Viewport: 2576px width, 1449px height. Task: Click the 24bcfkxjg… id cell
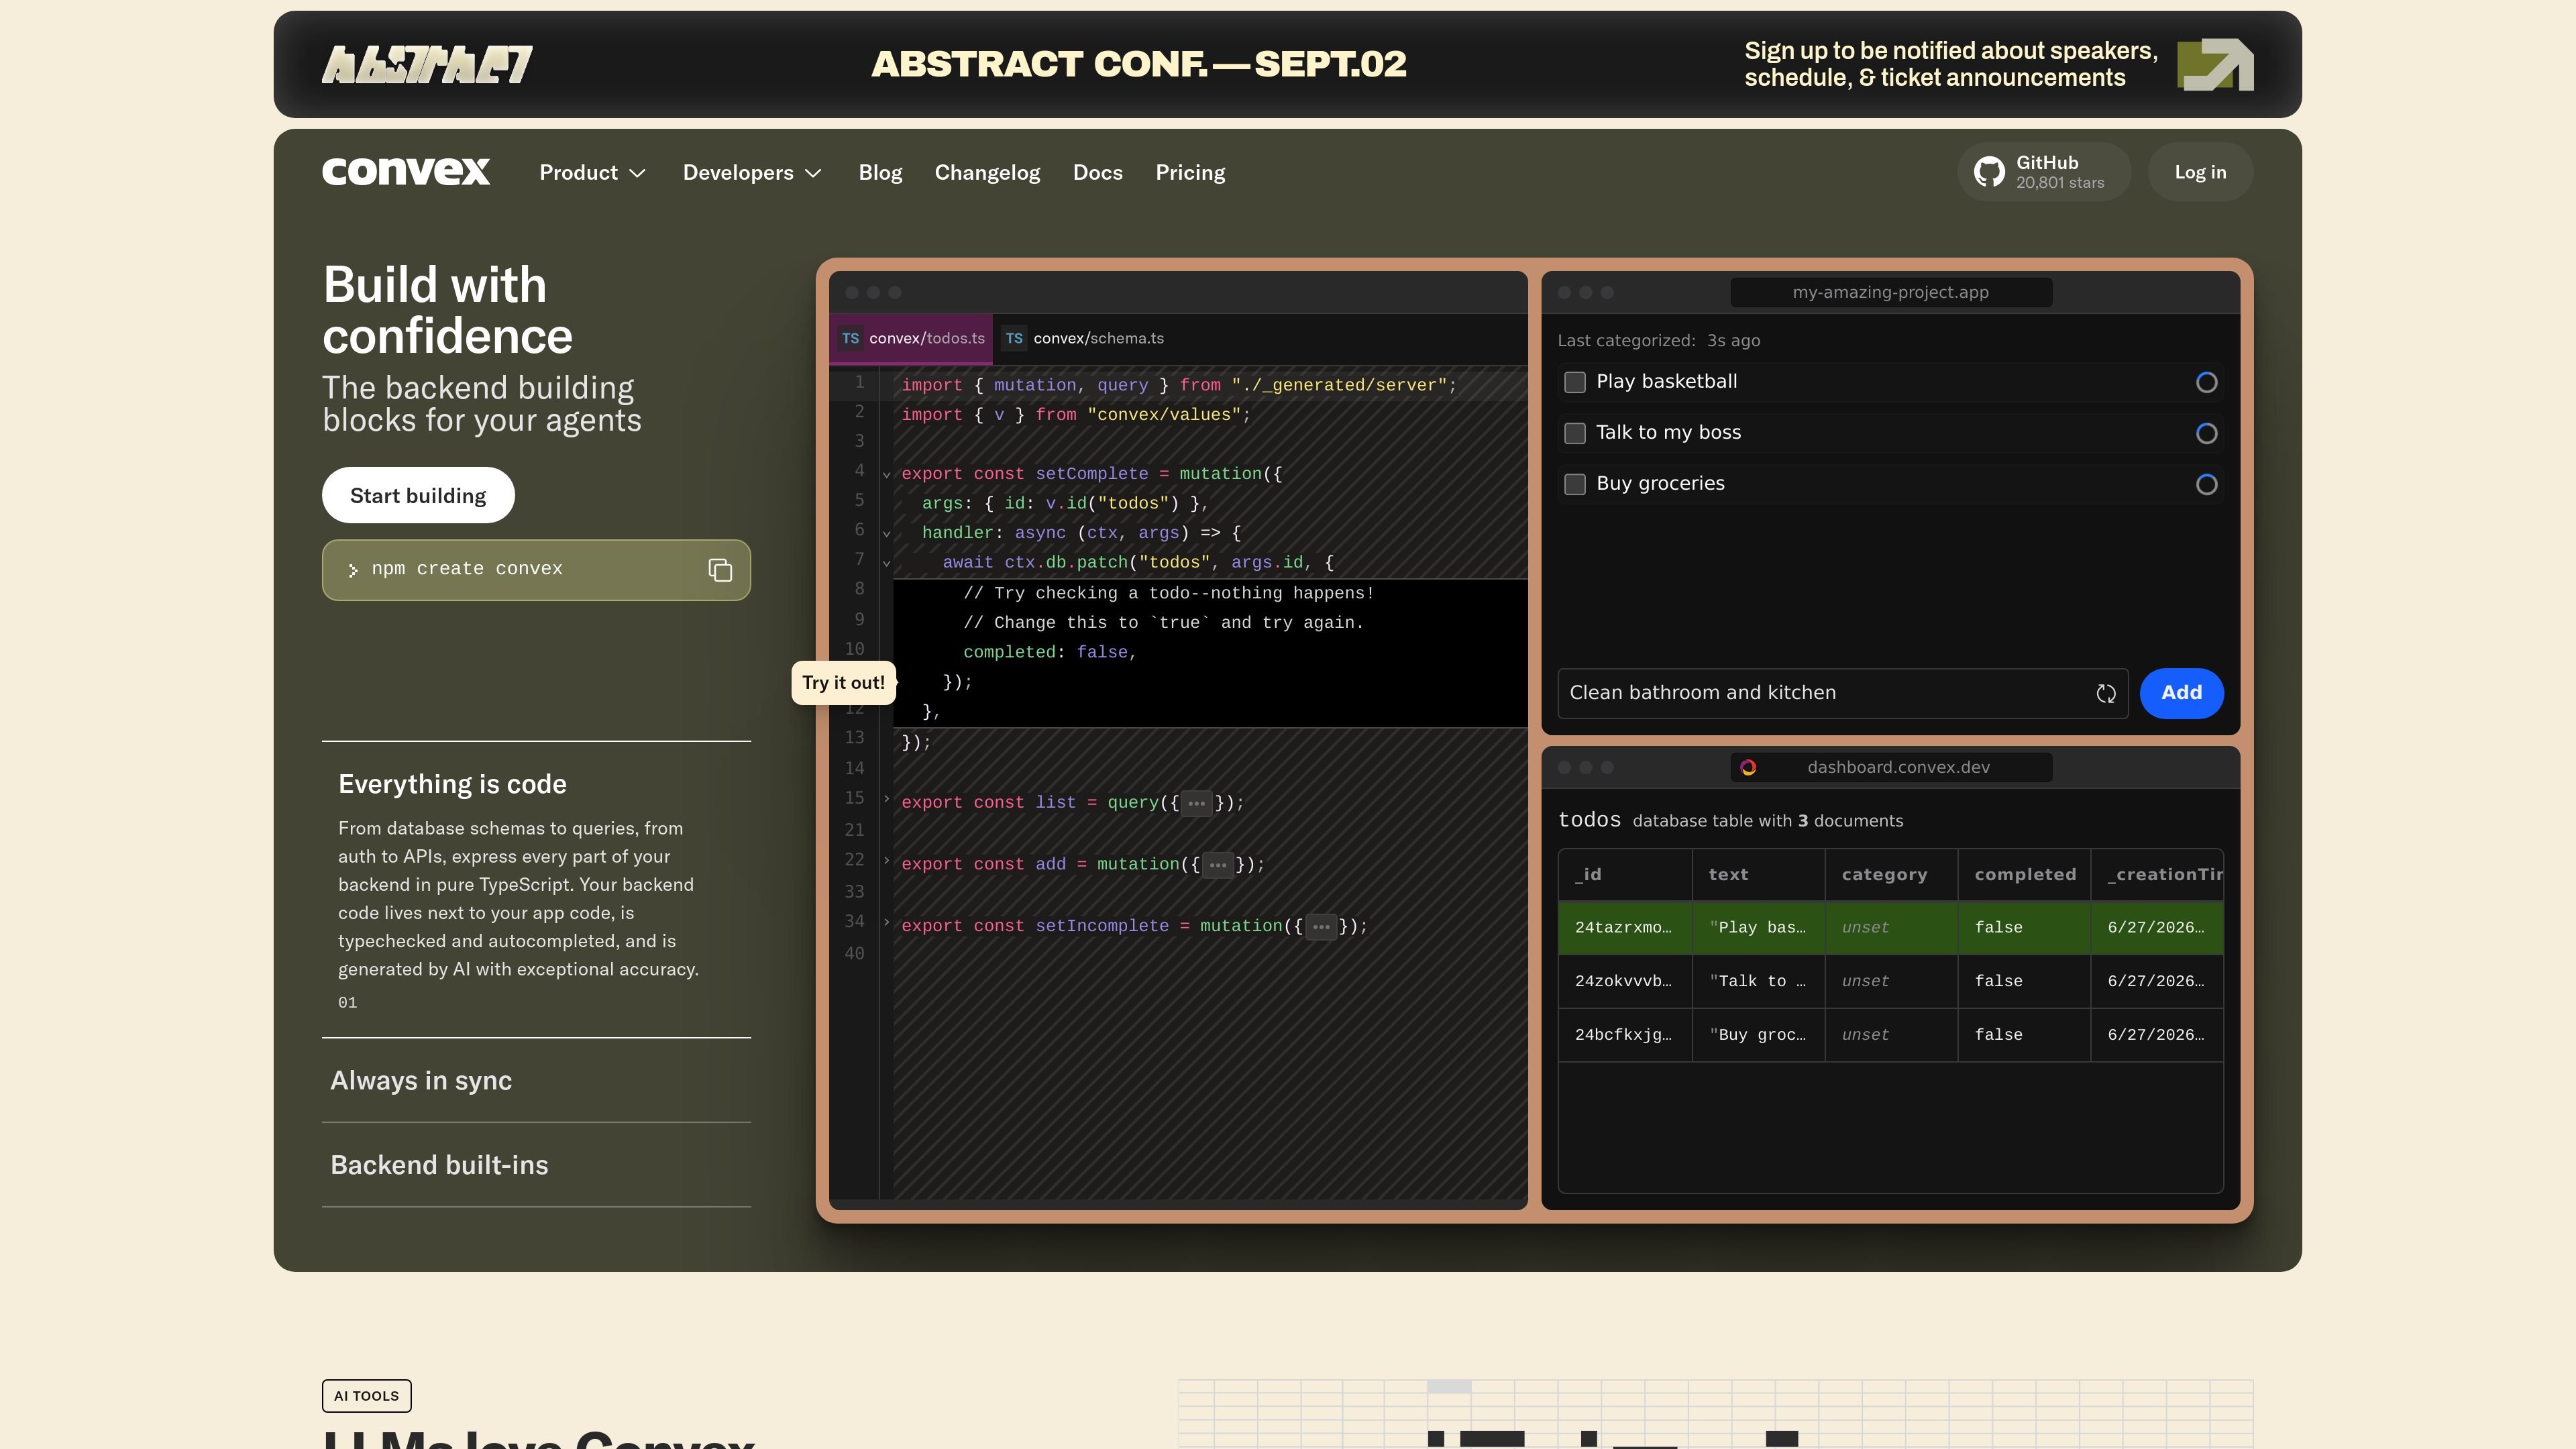pos(1624,1035)
